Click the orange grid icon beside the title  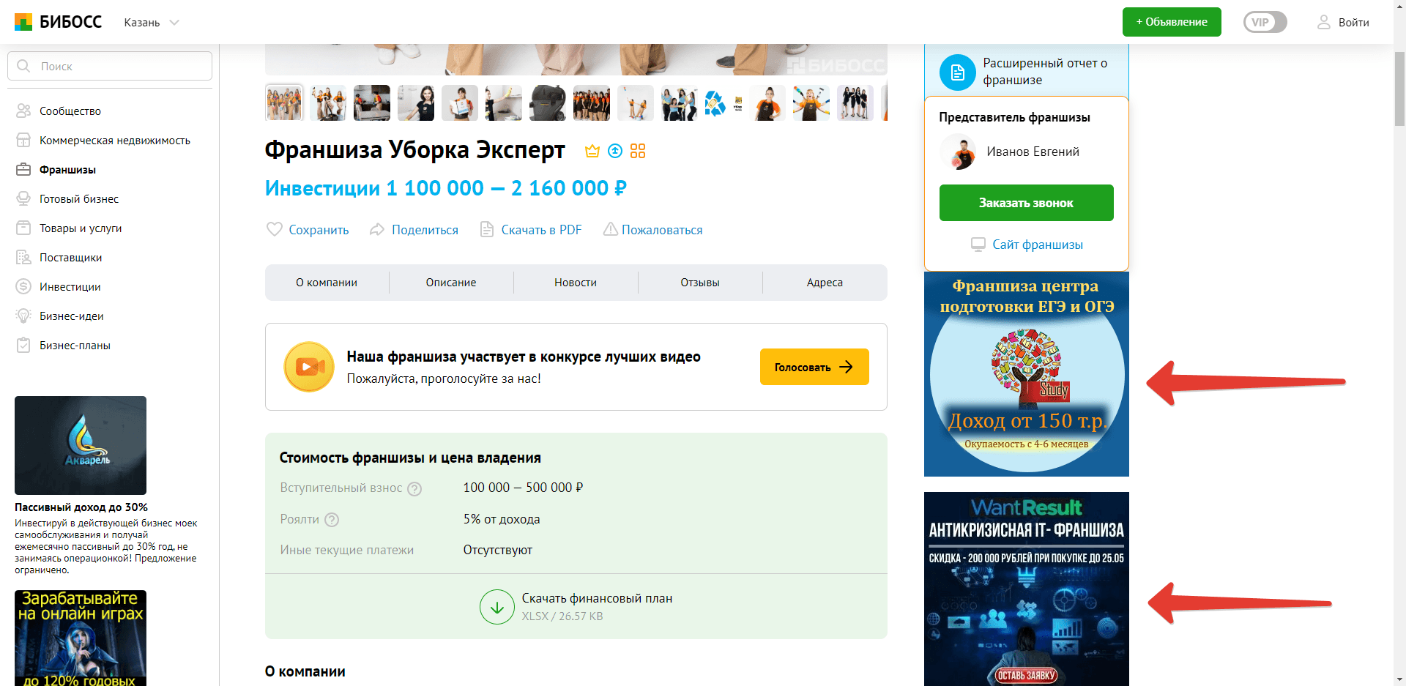click(x=638, y=151)
